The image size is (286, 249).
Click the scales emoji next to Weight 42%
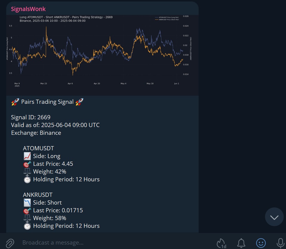tap(27, 171)
